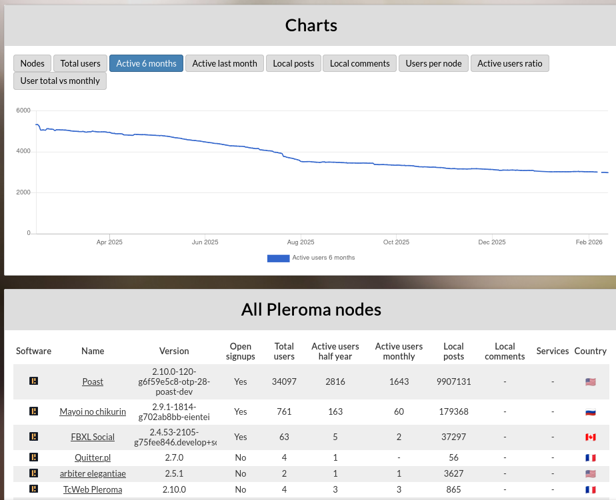616x500 pixels.
Task: Show the Total users chart
Action: pos(80,63)
